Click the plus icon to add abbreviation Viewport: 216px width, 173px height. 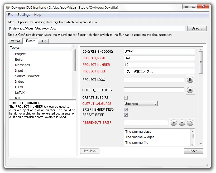click(174, 123)
